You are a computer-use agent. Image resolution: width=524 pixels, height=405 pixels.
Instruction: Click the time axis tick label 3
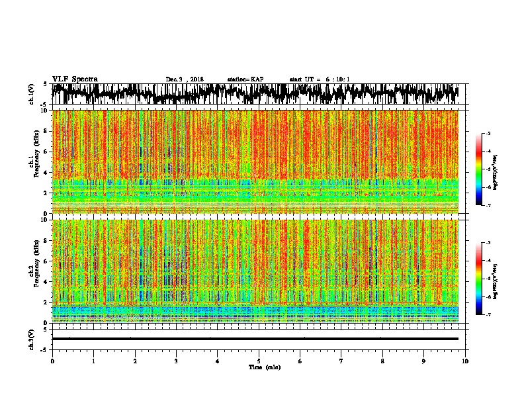[x=176, y=361]
